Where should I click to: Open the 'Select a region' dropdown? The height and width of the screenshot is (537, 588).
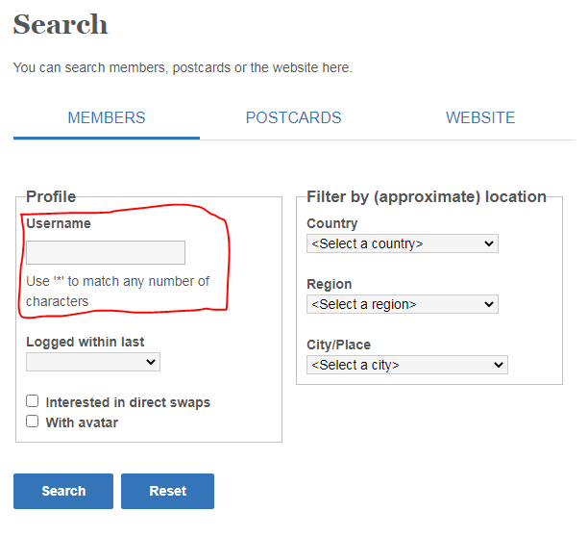402,305
